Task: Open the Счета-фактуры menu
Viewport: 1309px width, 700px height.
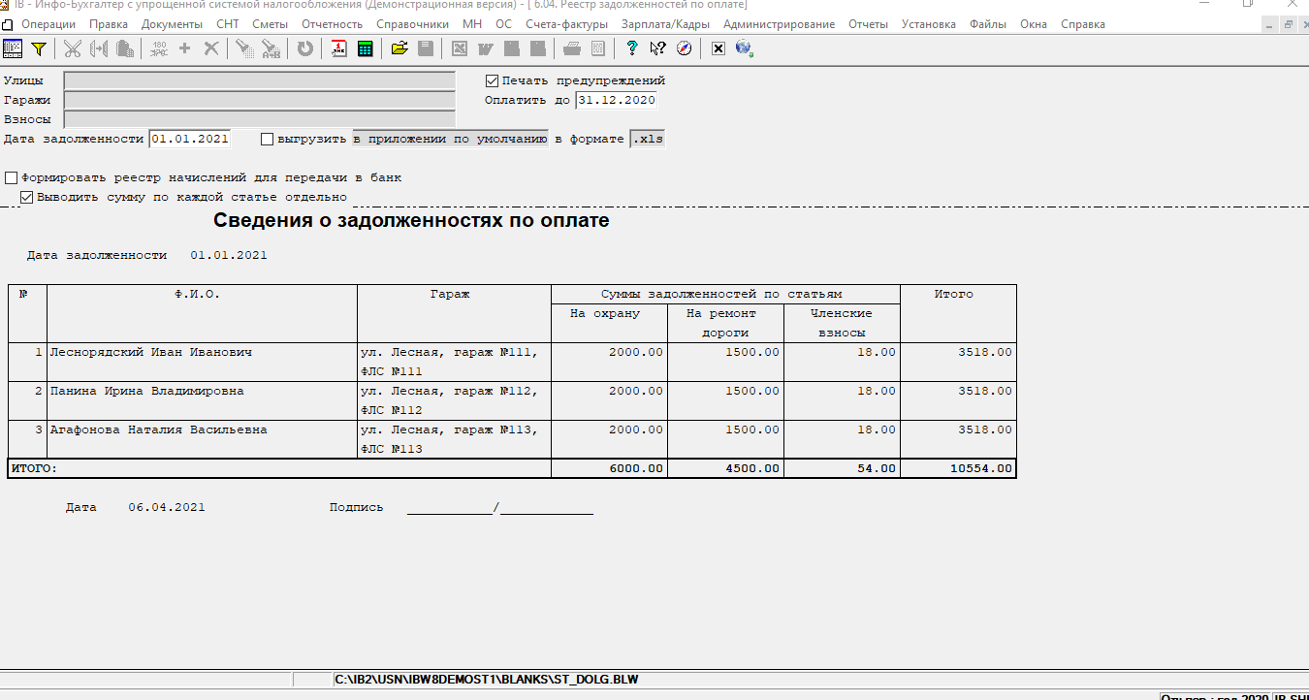Action: 566,23
